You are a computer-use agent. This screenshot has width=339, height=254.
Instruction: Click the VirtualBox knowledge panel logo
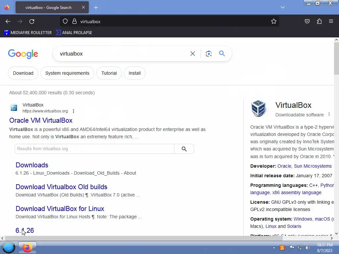(258, 108)
